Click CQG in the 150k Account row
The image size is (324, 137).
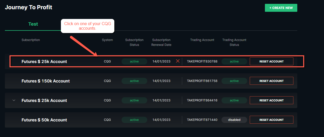coord(107,81)
